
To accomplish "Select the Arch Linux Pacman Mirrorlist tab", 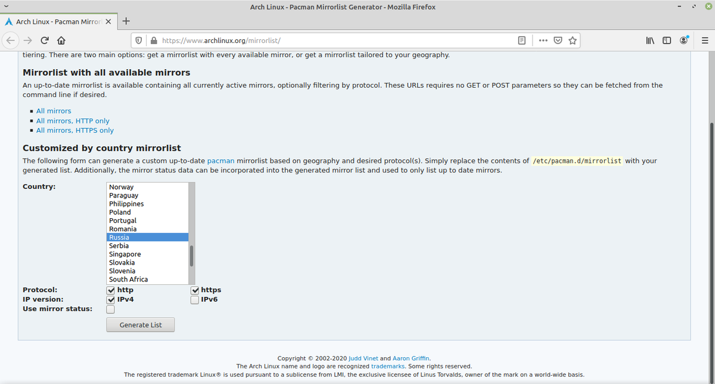I will pyautogui.click(x=58, y=22).
